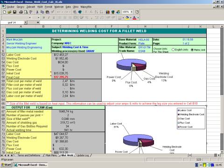
Task: Click Merge and Center icon
Action: pyautogui.click(x=75, y=18)
